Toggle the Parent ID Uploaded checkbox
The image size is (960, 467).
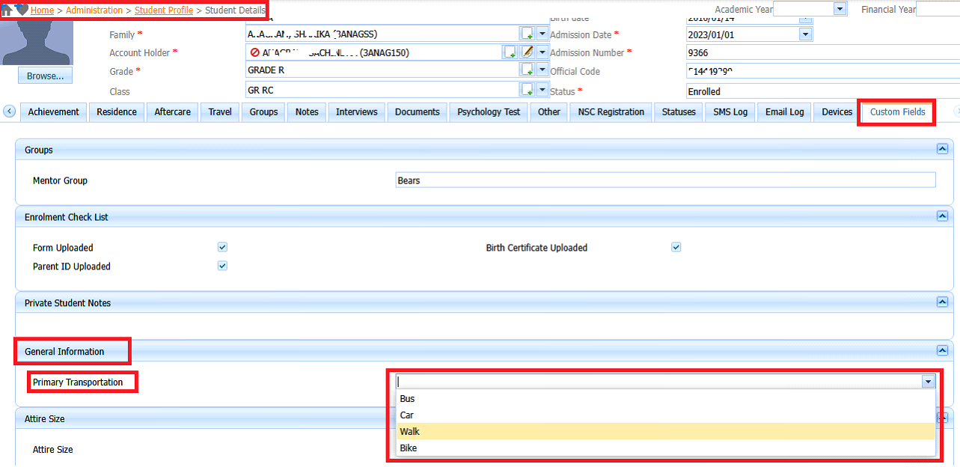222,266
